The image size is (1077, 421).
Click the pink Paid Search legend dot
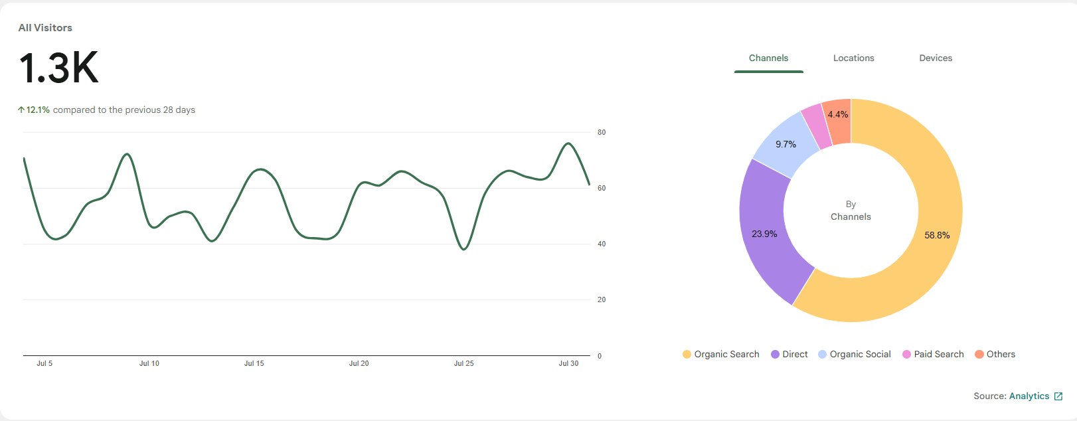(x=906, y=355)
